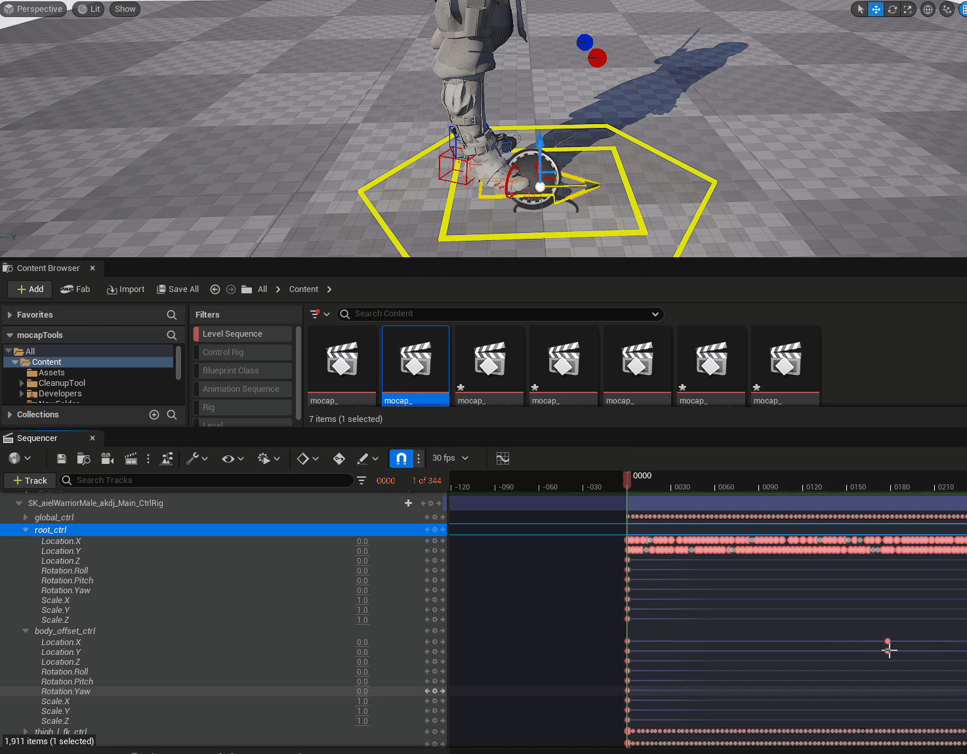The height and width of the screenshot is (754, 967).
Task: Focus the Search Tracks field
Action: point(207,480)
